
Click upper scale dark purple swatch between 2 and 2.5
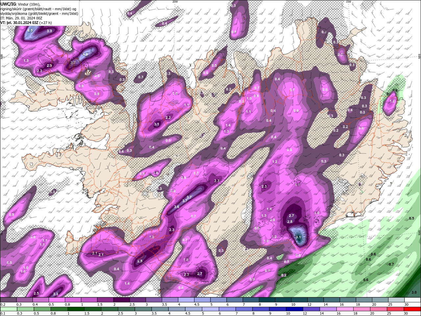point(121,300)
